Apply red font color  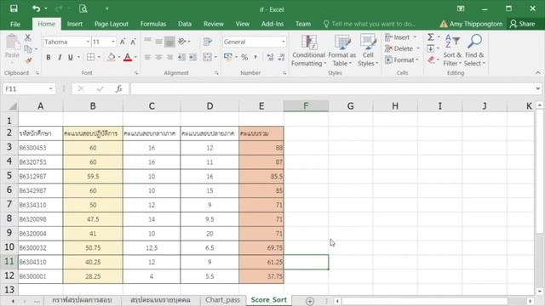coord(128,57)
